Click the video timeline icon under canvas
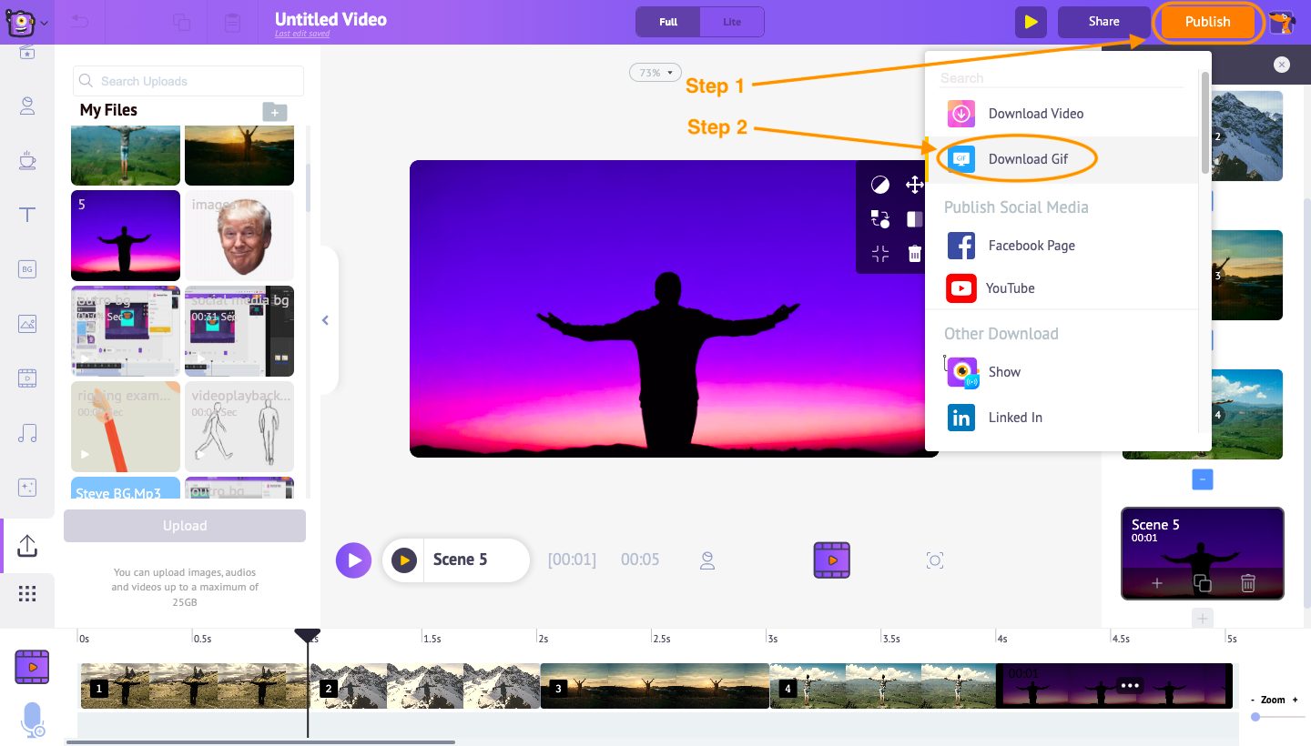Screen dimensions: 1311x746 831,559
